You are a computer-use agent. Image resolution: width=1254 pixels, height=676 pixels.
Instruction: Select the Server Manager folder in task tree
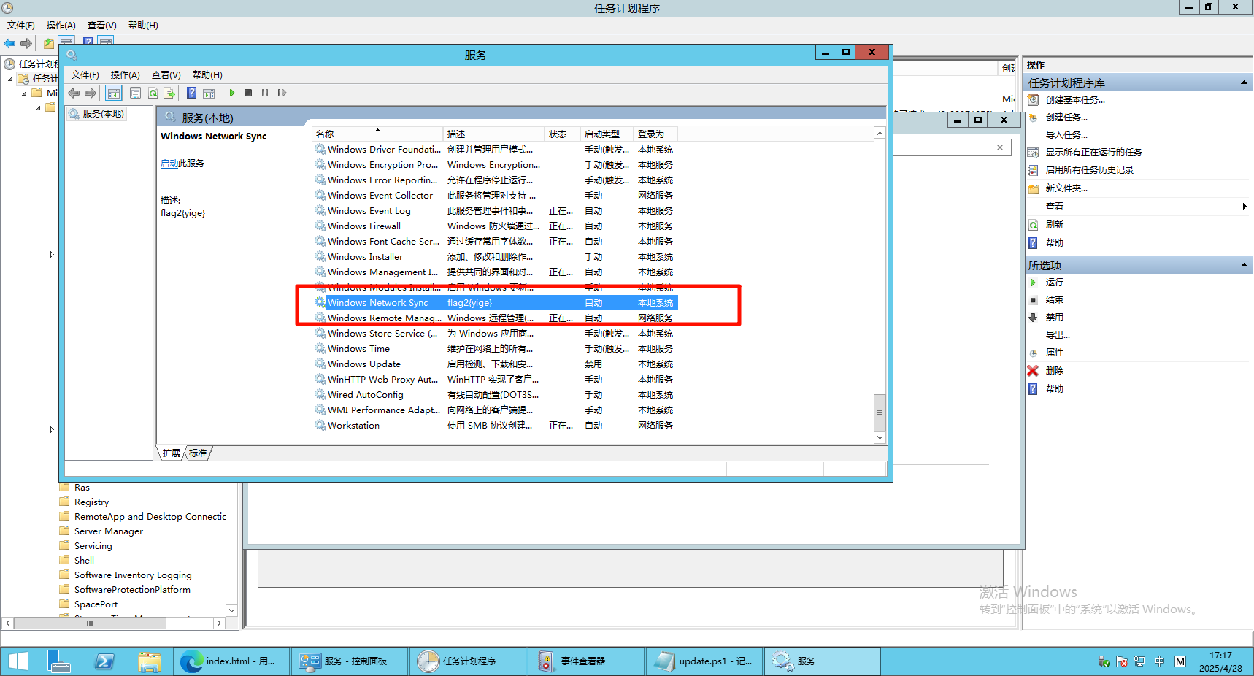point(108,531)
